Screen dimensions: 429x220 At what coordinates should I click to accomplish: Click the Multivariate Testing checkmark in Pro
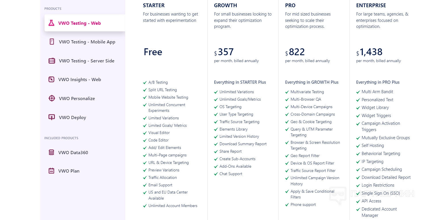[287, 92]
